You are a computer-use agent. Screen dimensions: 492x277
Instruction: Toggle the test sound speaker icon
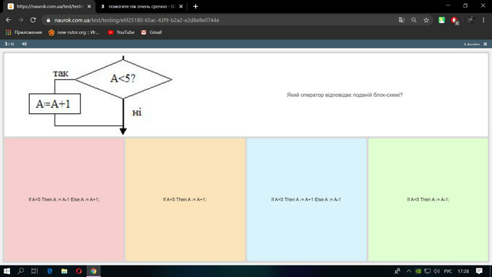click(x=24, y=44)
